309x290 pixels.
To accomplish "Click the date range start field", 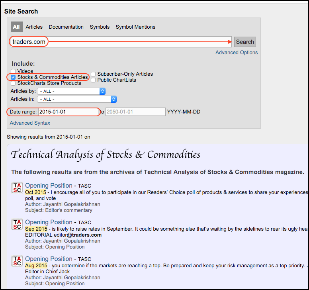I will pos(68,112).
